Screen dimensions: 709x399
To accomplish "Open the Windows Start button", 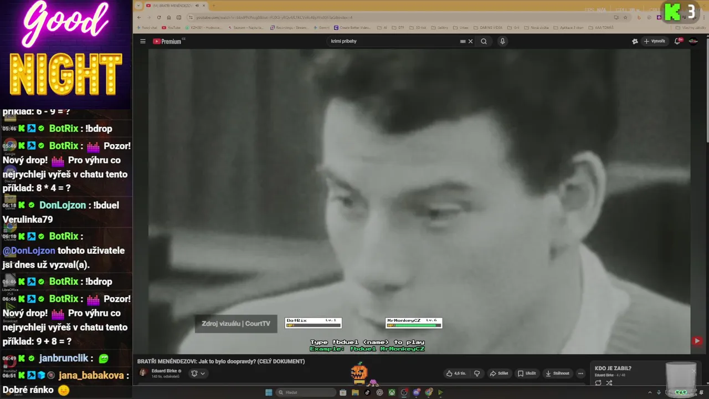I will [269, 392].
